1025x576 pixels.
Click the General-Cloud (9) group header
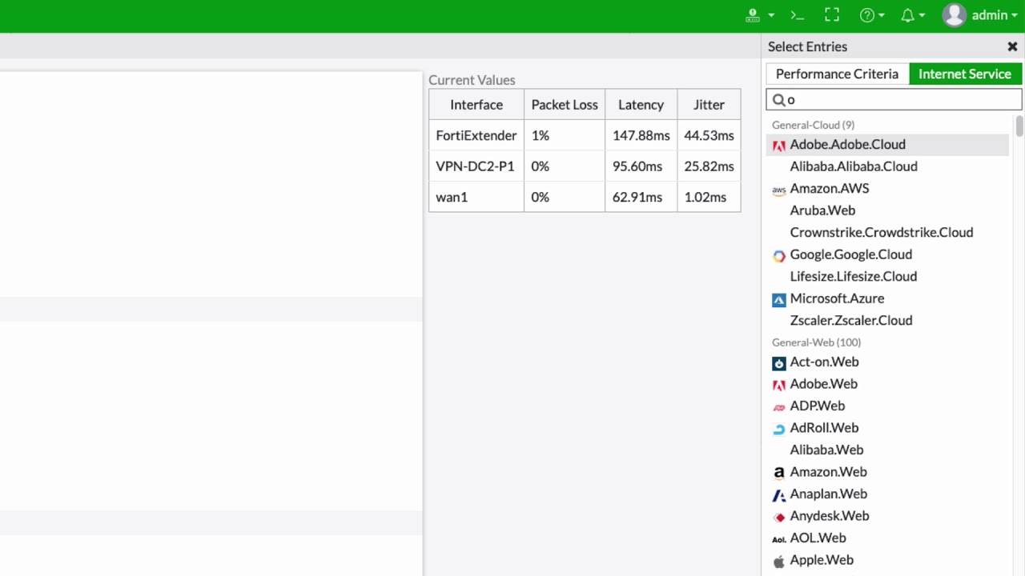(x=813, y=125)
